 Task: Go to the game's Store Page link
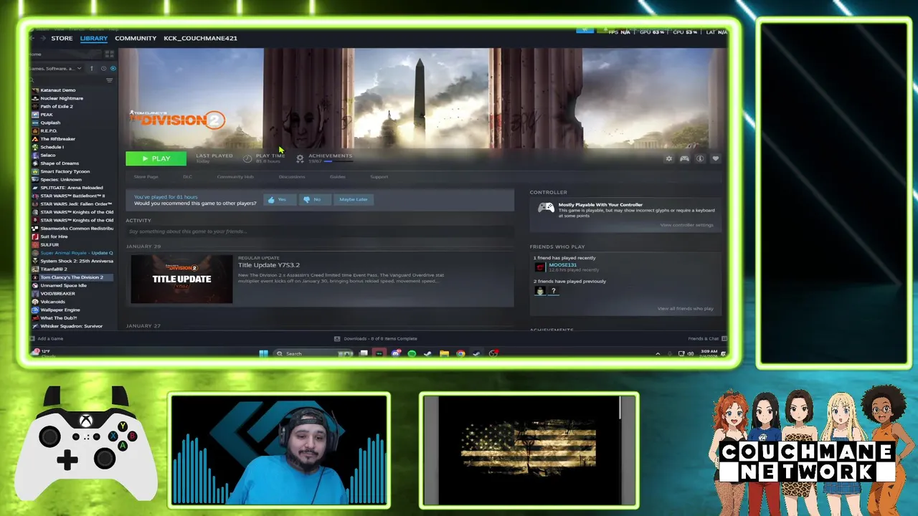(x=146, y=176)
